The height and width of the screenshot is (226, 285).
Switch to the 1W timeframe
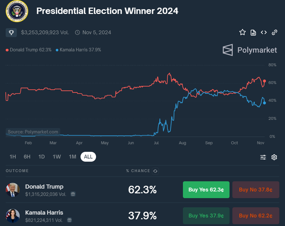coord(56,156)
